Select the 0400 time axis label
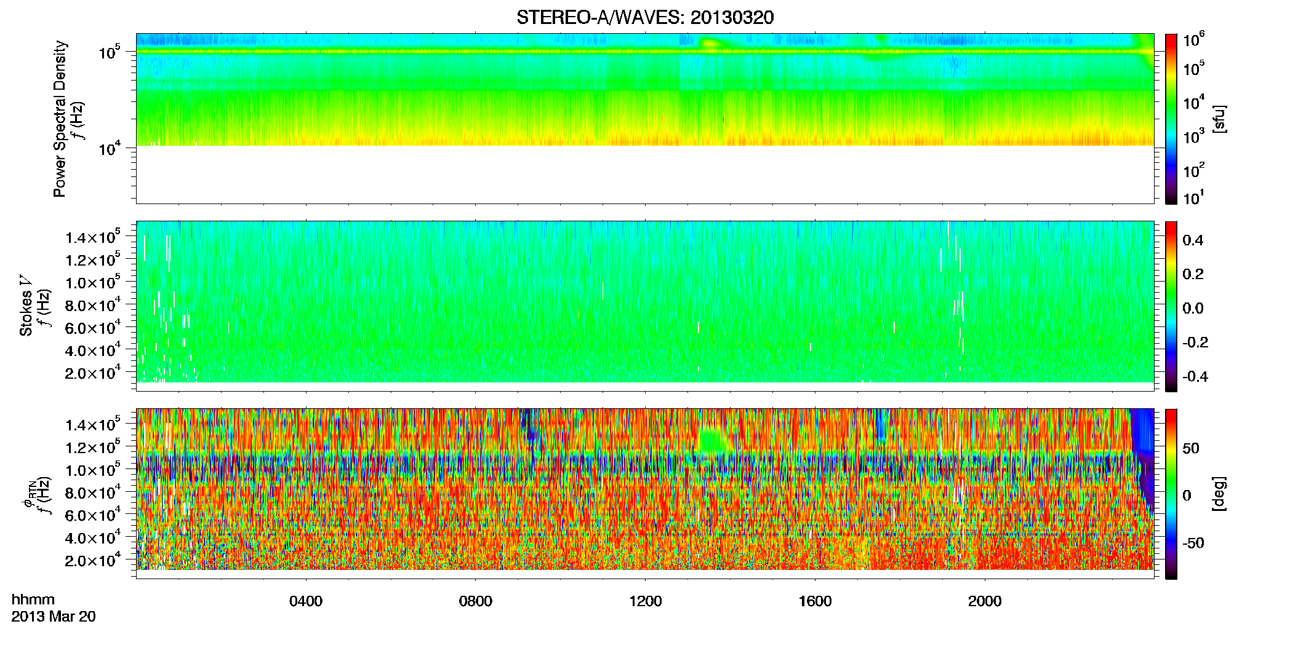Screen dimensions: 1290x664 tap(306, 601)
